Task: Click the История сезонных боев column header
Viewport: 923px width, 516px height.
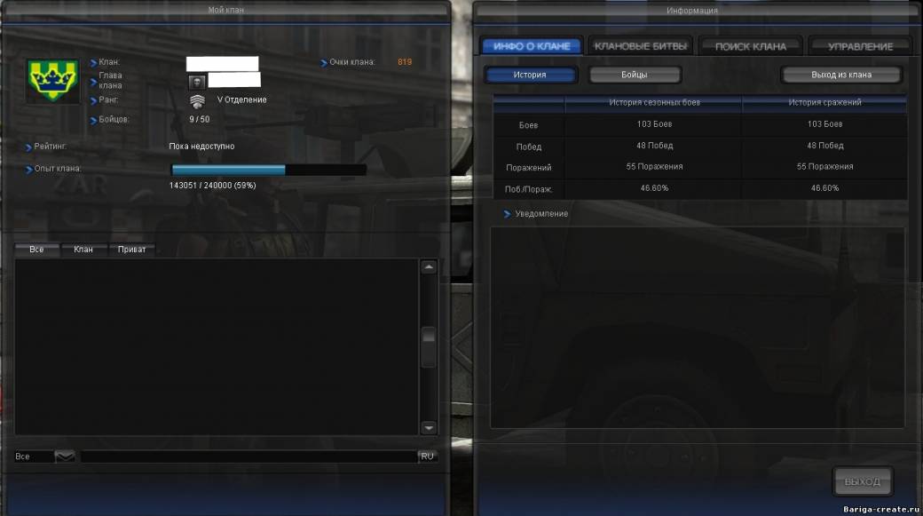Action: click(655, 102)
